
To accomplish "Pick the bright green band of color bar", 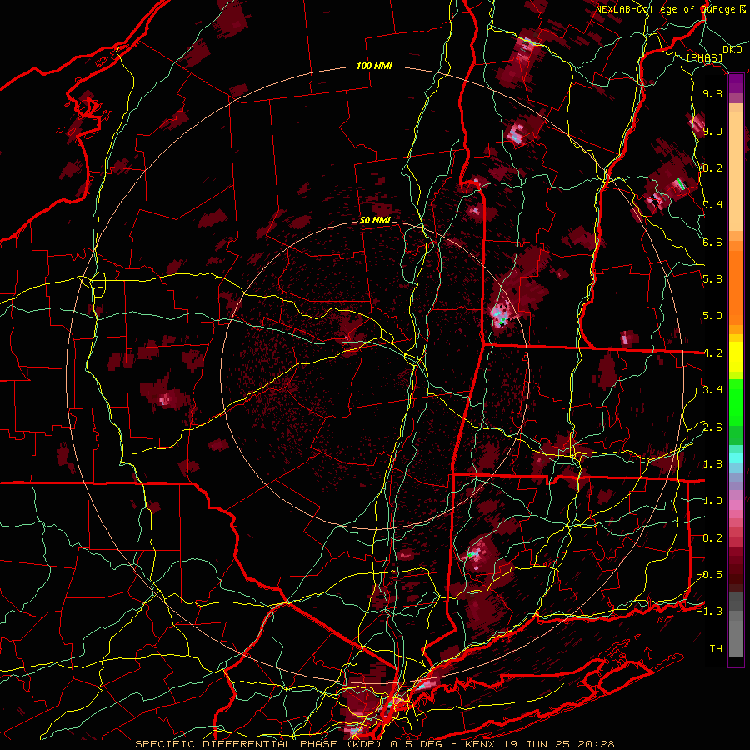I will pyautogui.click(x=736, y=402).
